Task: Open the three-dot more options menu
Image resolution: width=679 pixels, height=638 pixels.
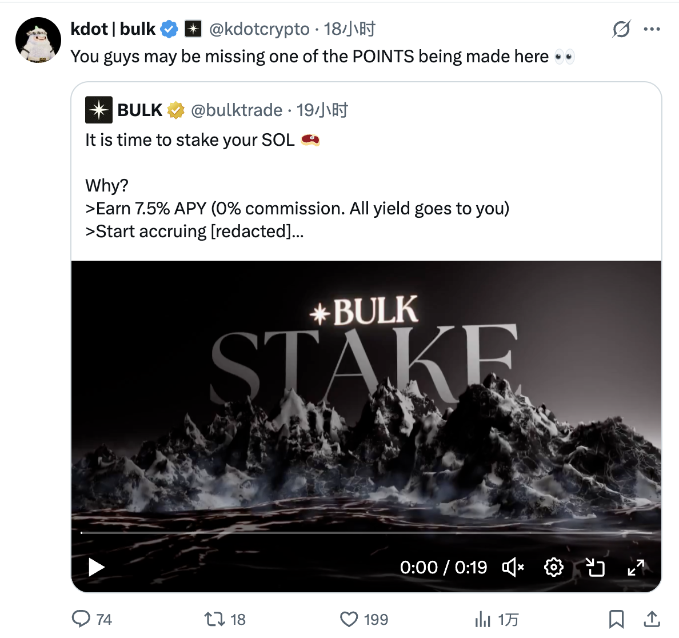Action: 652,29
